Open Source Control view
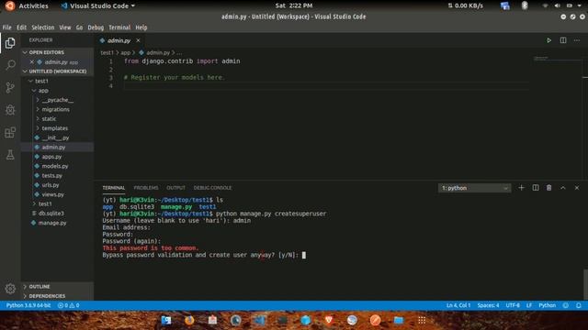 point(10,88)
